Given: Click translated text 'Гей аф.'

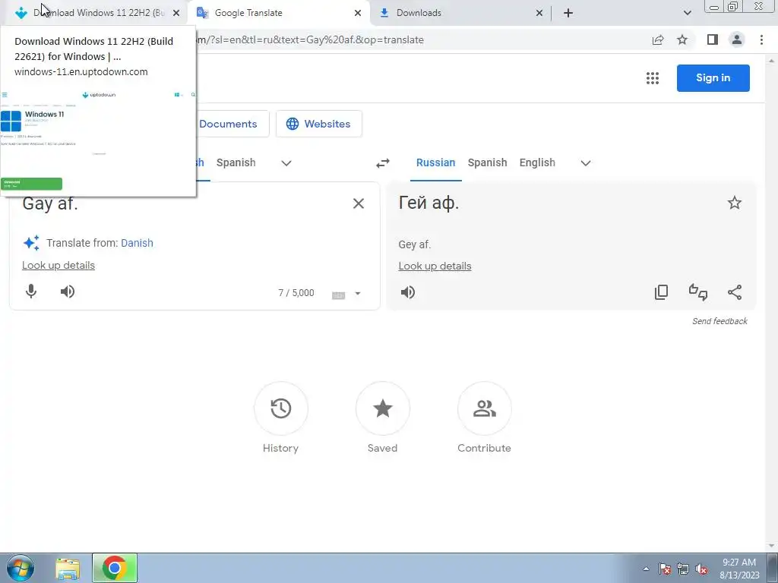Looking at the screenshot, I should click(429, 203).
